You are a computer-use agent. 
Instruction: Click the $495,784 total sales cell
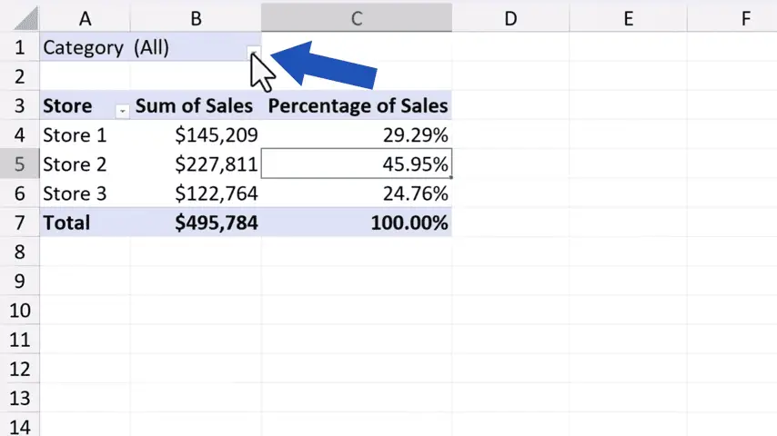click(197, 223)
